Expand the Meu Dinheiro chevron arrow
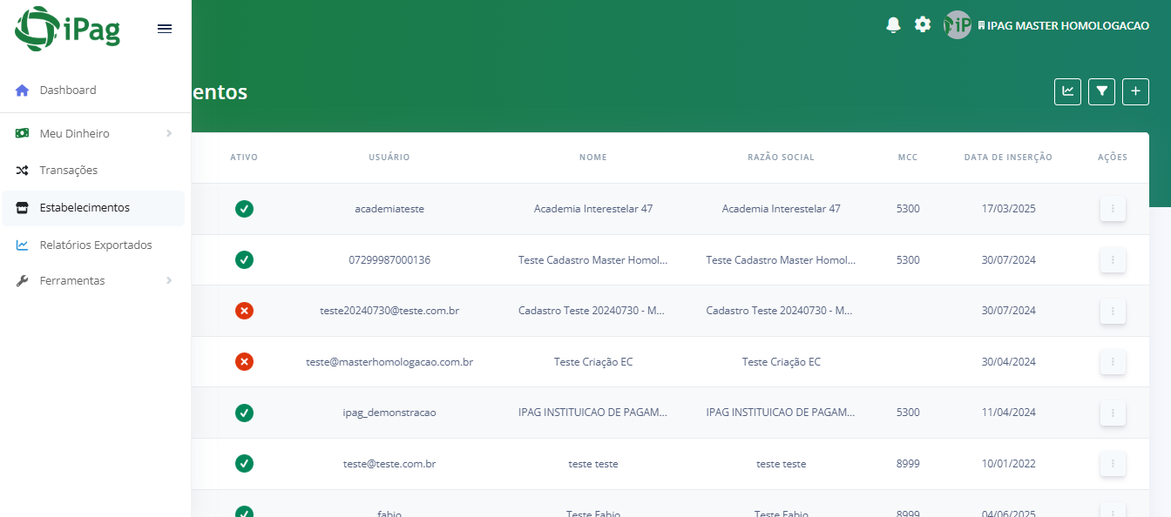 tap(169, 133)
